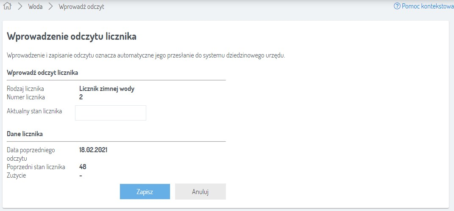Click the Wprowadź odczyt licznika section header
This screenshot has height=211, width=454.
coord(42,72)
